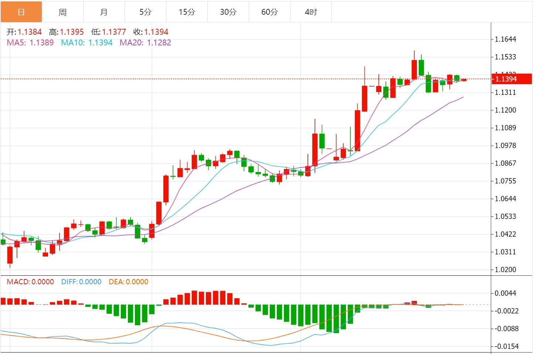Open the 月 monthly chart tab
The width and height of the screenshot is (537, 354).
104,12
